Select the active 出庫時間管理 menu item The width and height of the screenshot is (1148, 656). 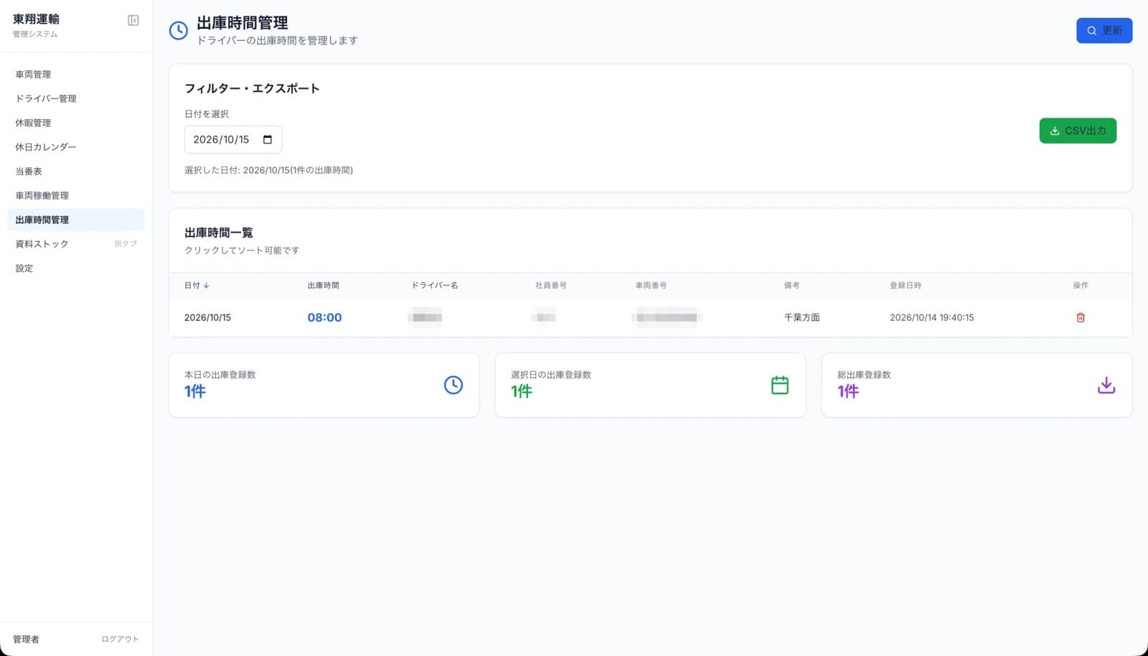click(76, 220)
